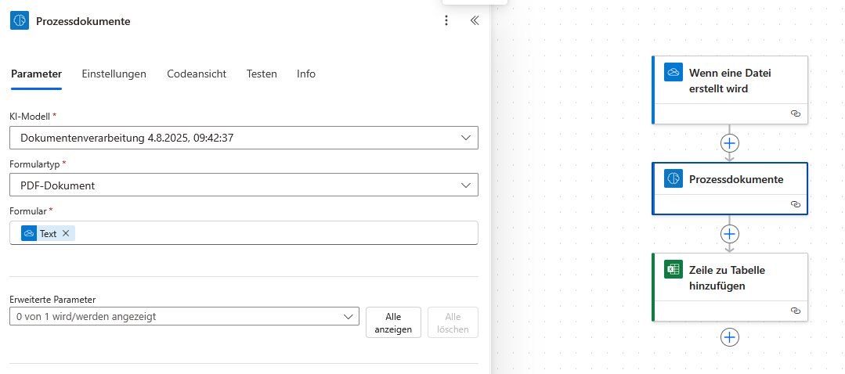Click the OneDrive icon in Text token
Screen dimensions: 845x374
coord(29,233)
